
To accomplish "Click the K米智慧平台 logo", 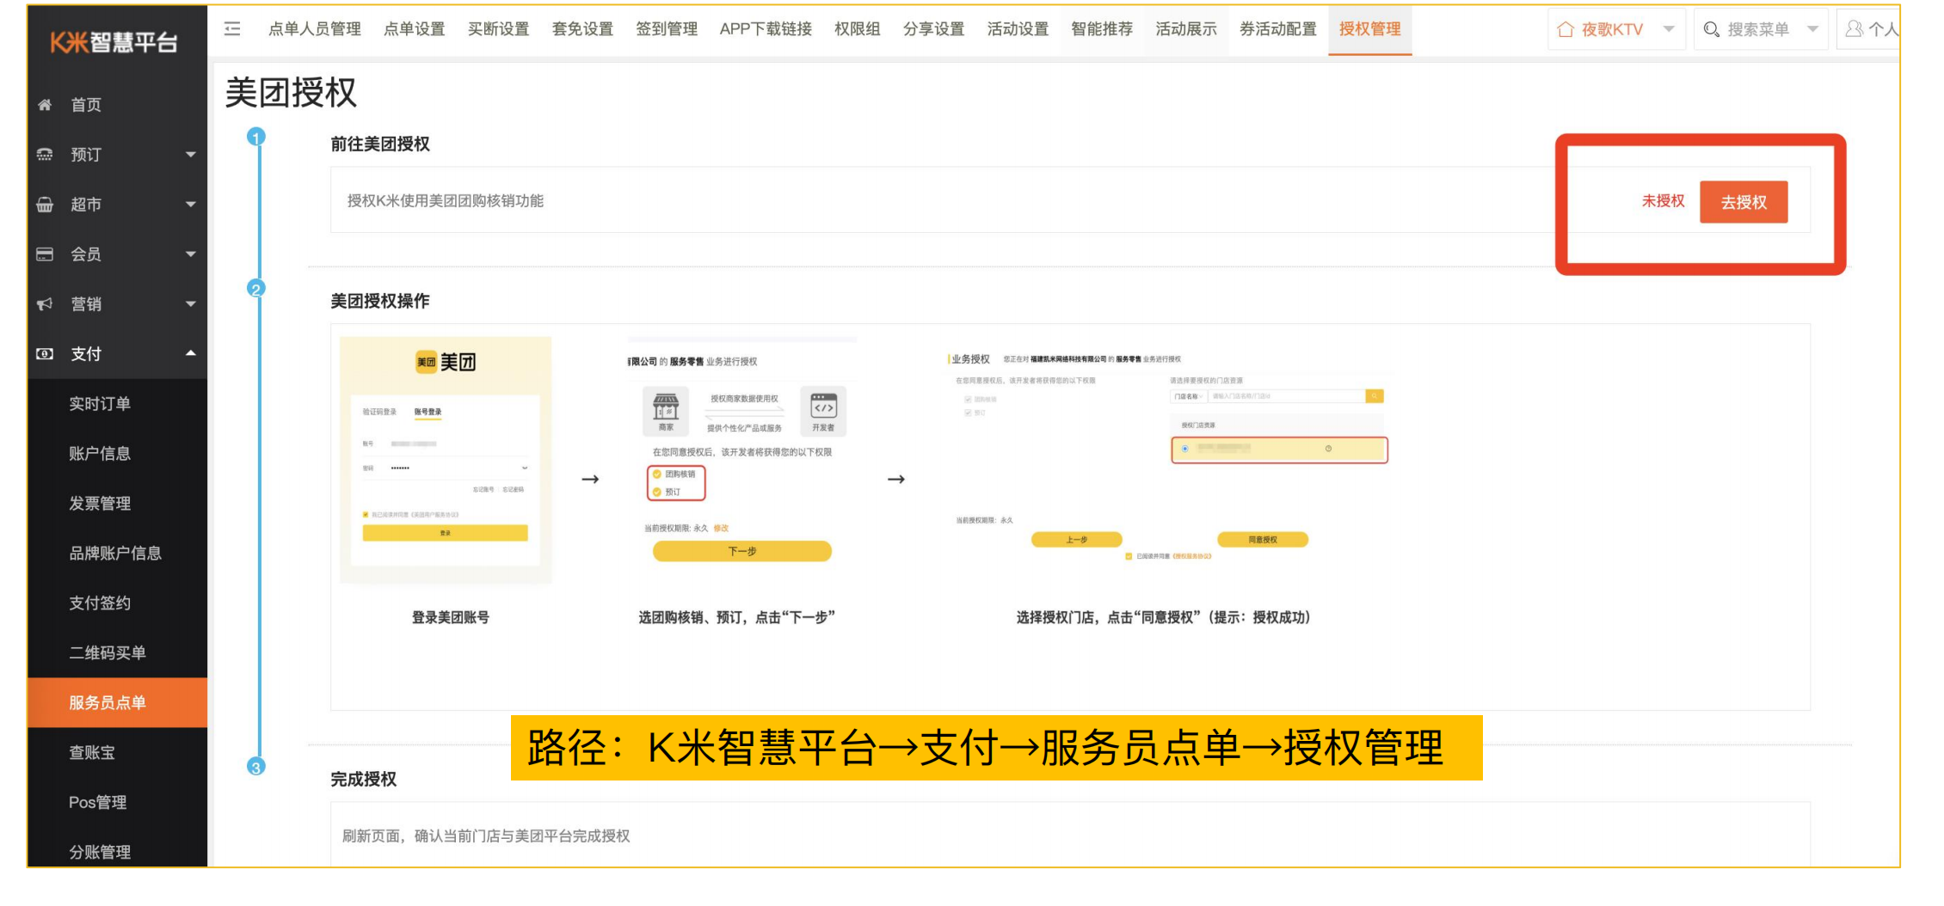I will click(114, 41).
